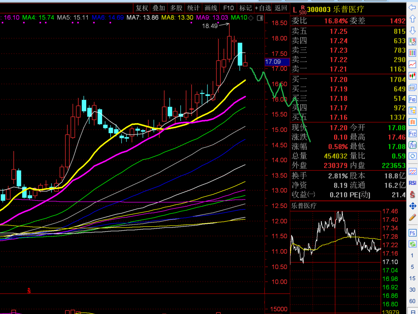Viewport: 418px width, 314px height.
Task: Click the MA5: 15.11 indicator label
Action: click(x=73, y=17)
